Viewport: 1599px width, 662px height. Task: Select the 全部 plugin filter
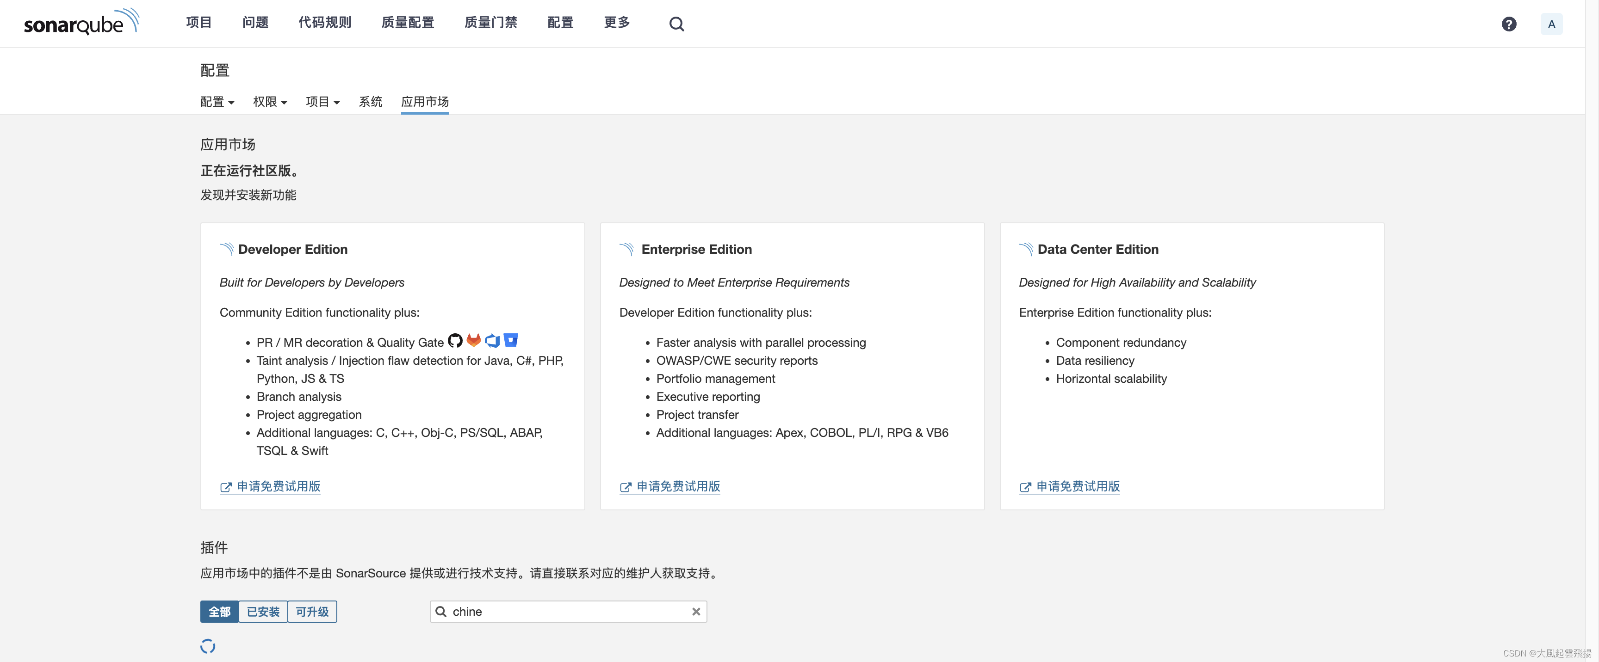(219, 612)
